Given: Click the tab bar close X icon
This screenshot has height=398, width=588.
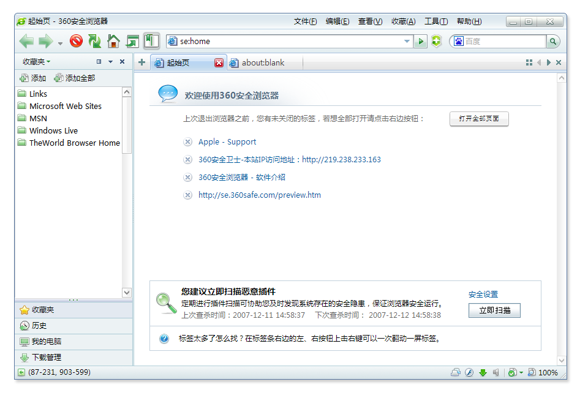Looking at the screenshot, I should click(x=559, y=62).
